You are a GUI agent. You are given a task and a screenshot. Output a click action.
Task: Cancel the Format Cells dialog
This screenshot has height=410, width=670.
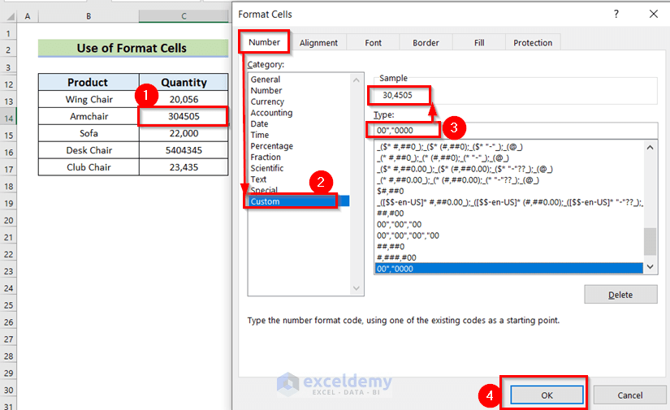tap(630, 395)
